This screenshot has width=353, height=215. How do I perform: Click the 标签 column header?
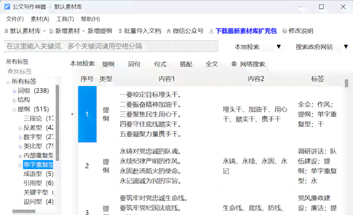(x=318, y=79)
